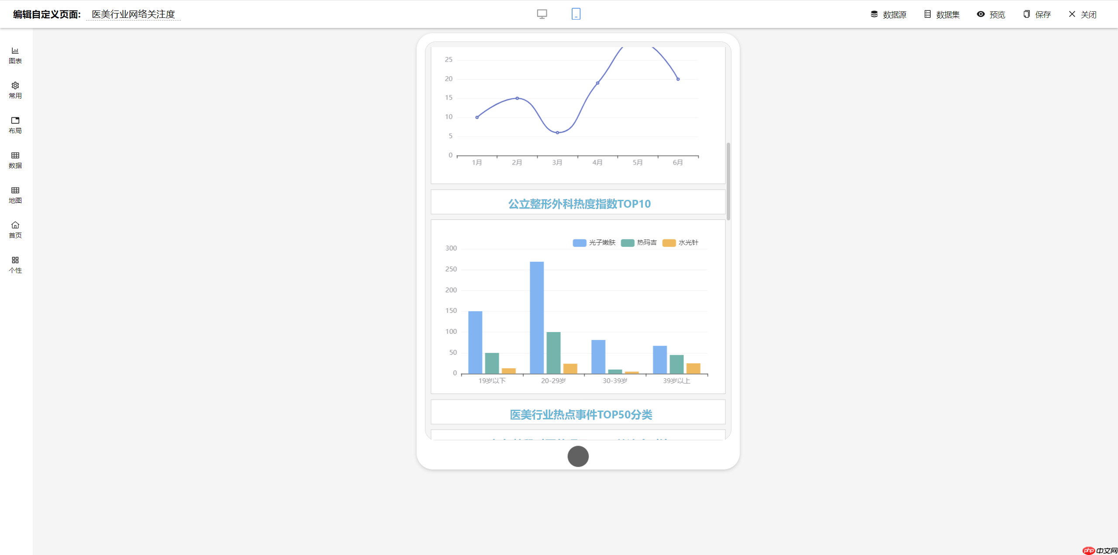Hide the 热玛吉 series via legend
This screenshot has height=555, width=1118.
(639, 243)
